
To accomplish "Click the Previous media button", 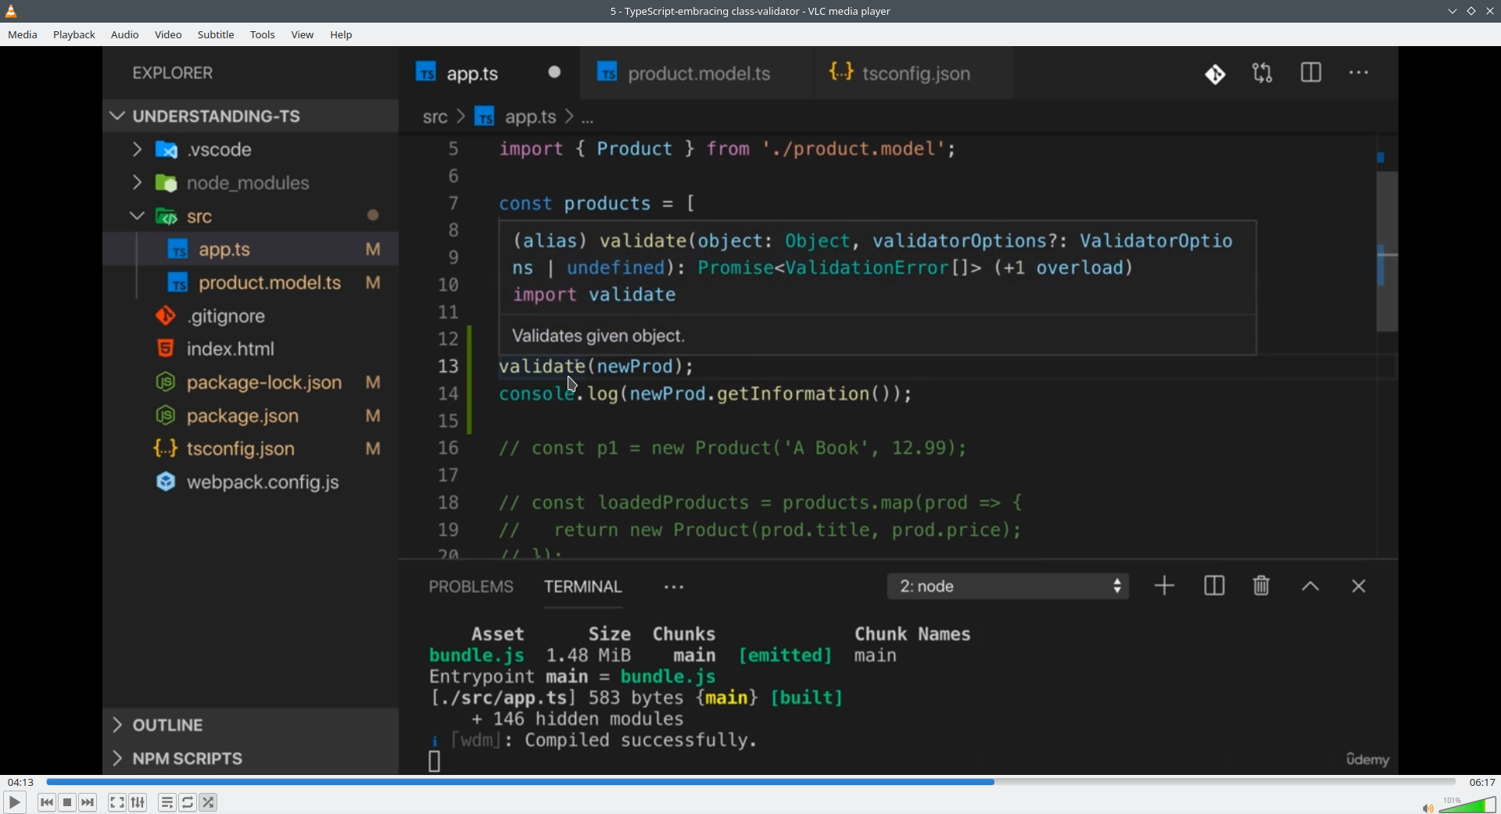I will [47, 802].
